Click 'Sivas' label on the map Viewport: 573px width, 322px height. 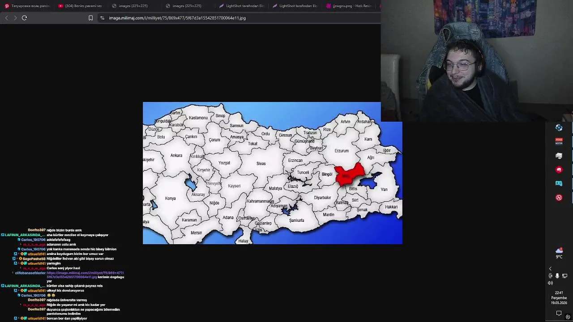click(261, 164)
